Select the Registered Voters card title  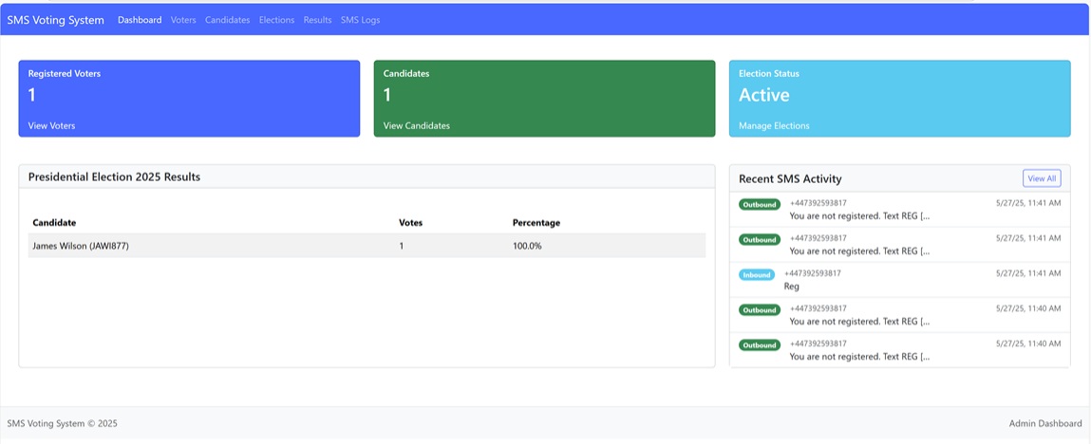click(65, 74)
